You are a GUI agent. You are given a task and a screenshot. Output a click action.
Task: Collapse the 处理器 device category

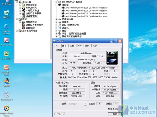(56, 5)
